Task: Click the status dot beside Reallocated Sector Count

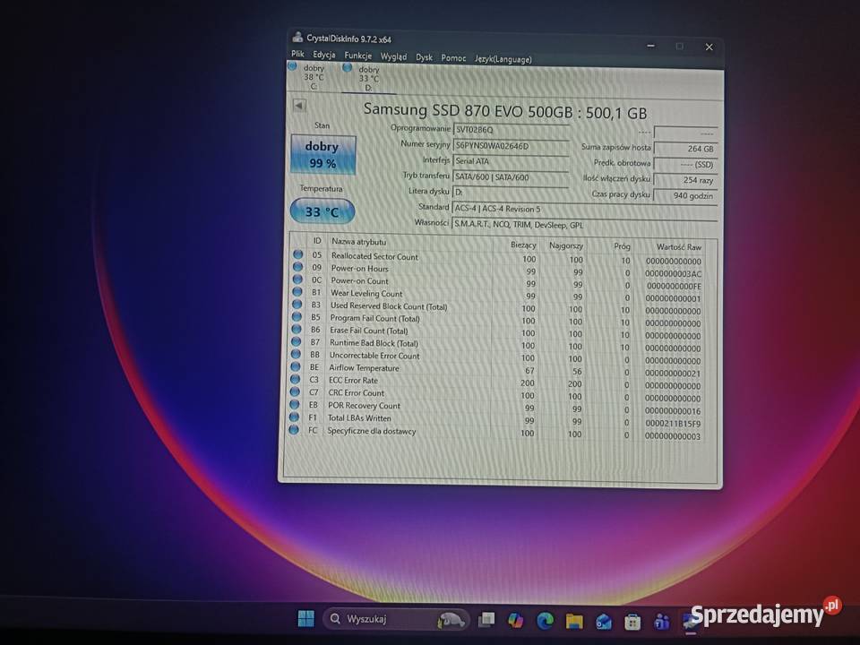Action: 297,257
